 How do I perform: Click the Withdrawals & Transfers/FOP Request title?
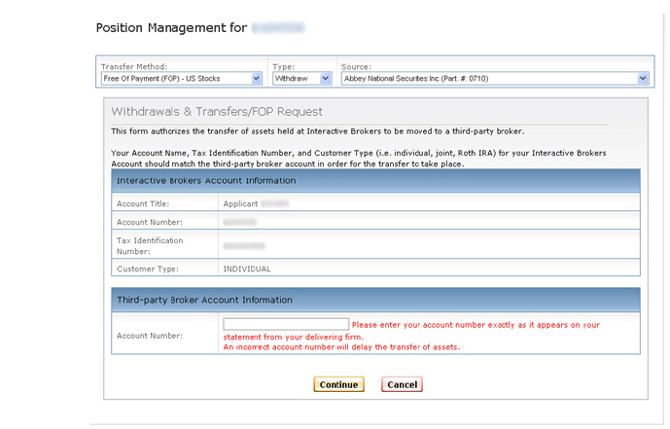pyautogui.click(x=217, y=112)
